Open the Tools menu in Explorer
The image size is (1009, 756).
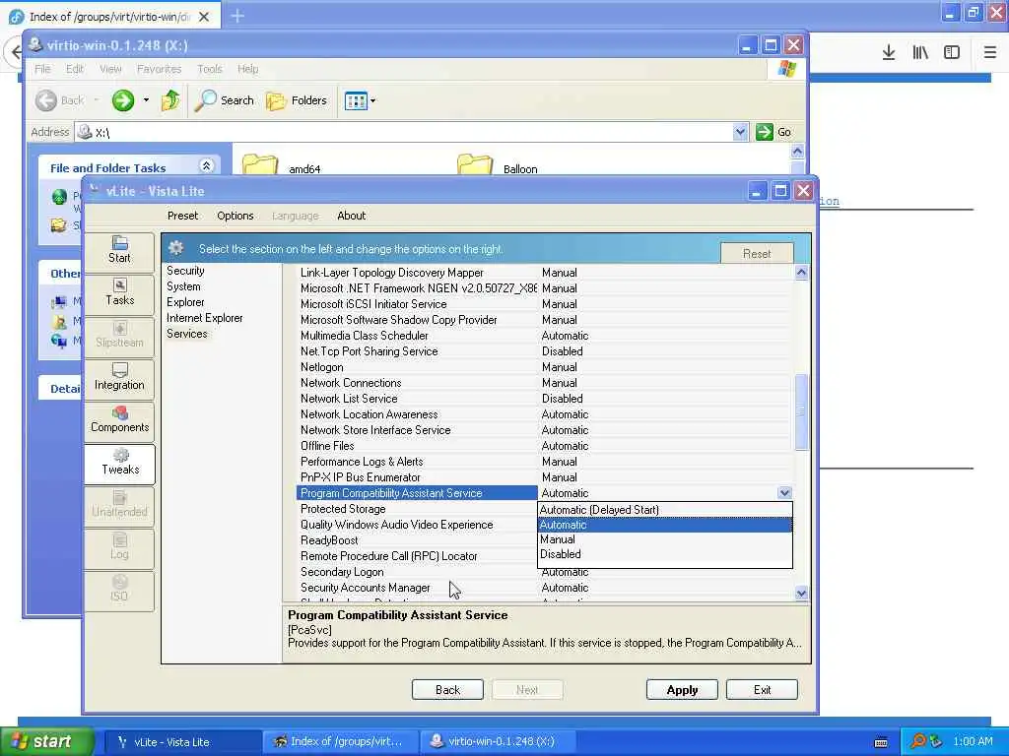pos(209,69)
